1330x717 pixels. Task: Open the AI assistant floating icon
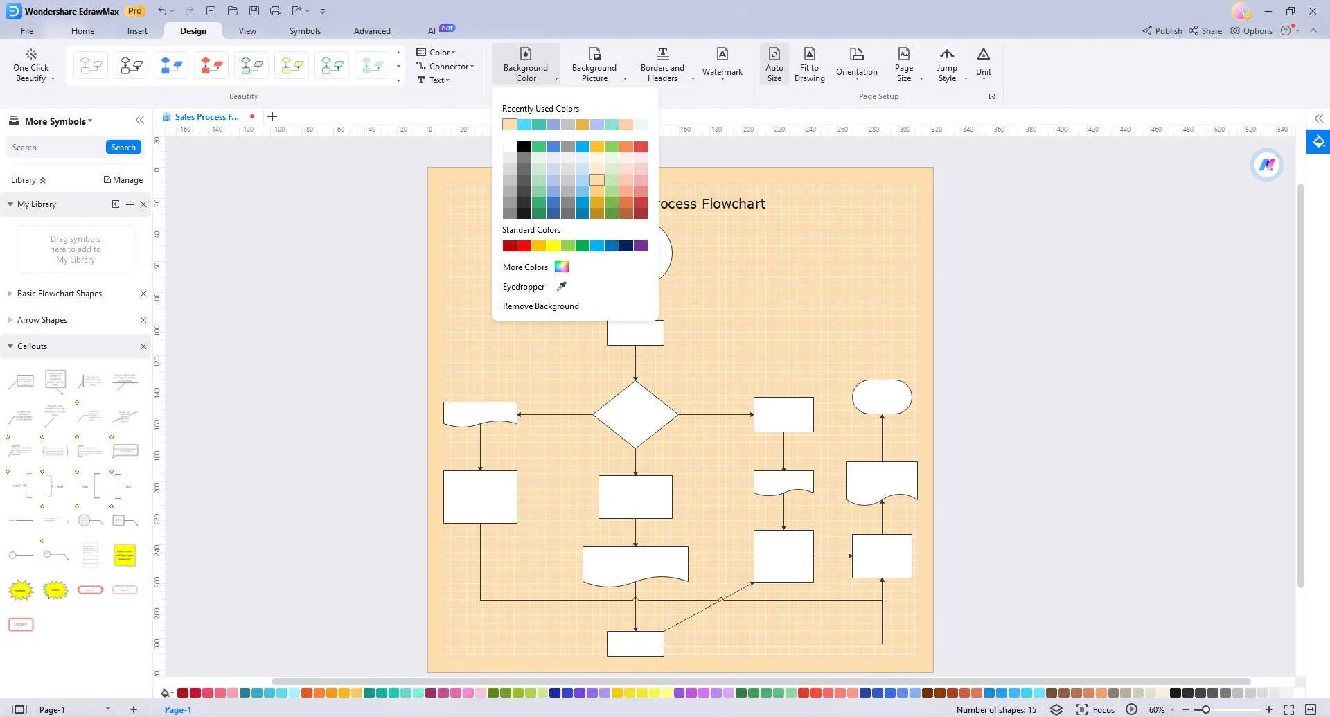[1267, 165]
